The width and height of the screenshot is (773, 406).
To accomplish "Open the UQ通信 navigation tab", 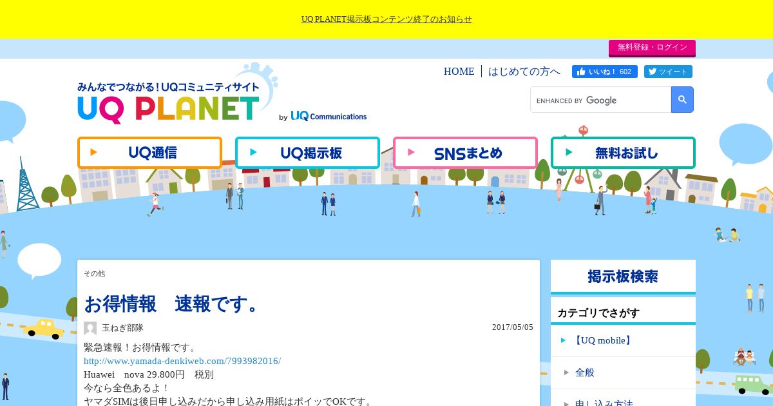I will coord(149,153).
